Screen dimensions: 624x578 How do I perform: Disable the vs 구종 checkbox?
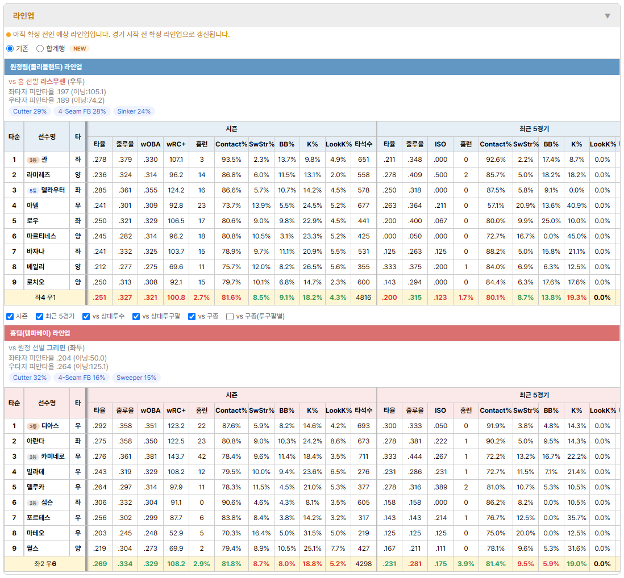point(192,316)
